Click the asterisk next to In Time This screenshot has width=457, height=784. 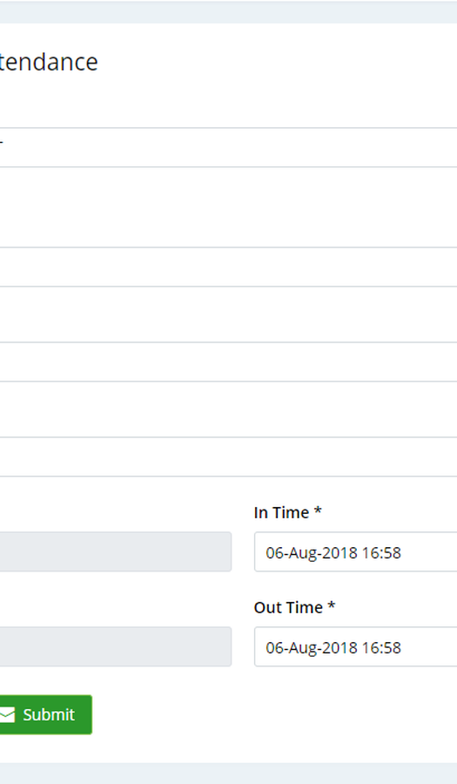(318, 511)
